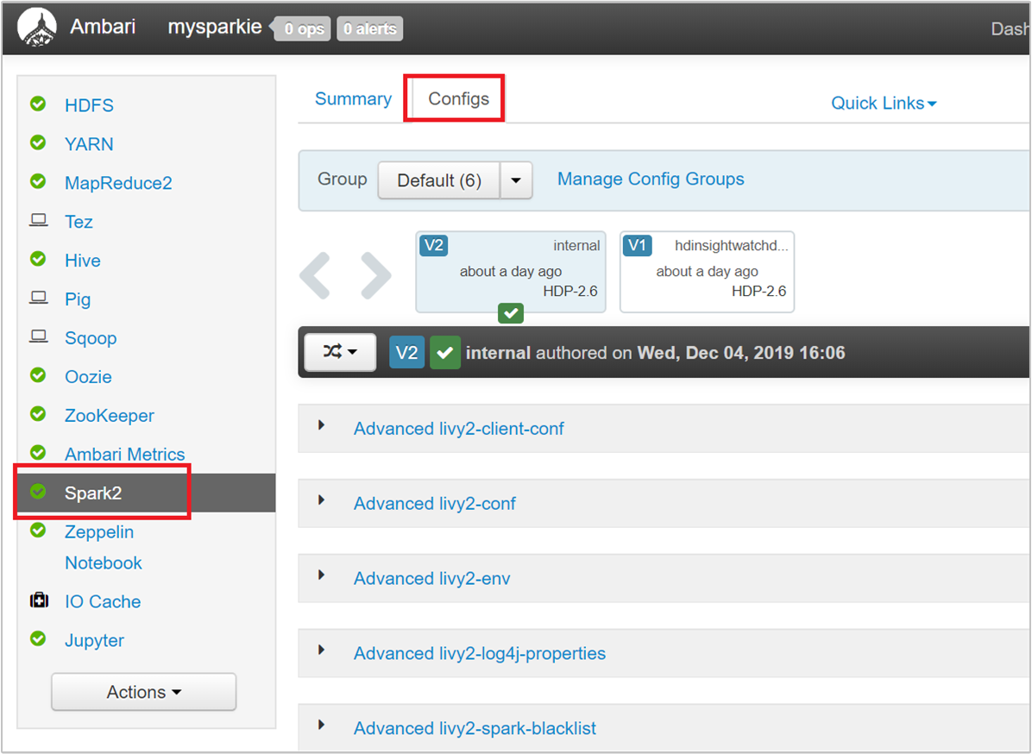Switch to the Summary tab
The image size is (1032, 754).
point(353,98)
